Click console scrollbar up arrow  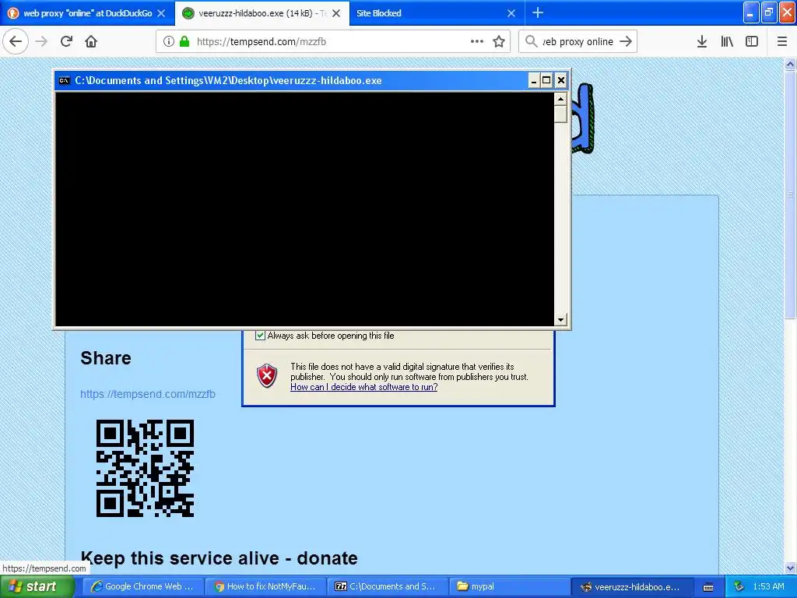coord(560,99)
